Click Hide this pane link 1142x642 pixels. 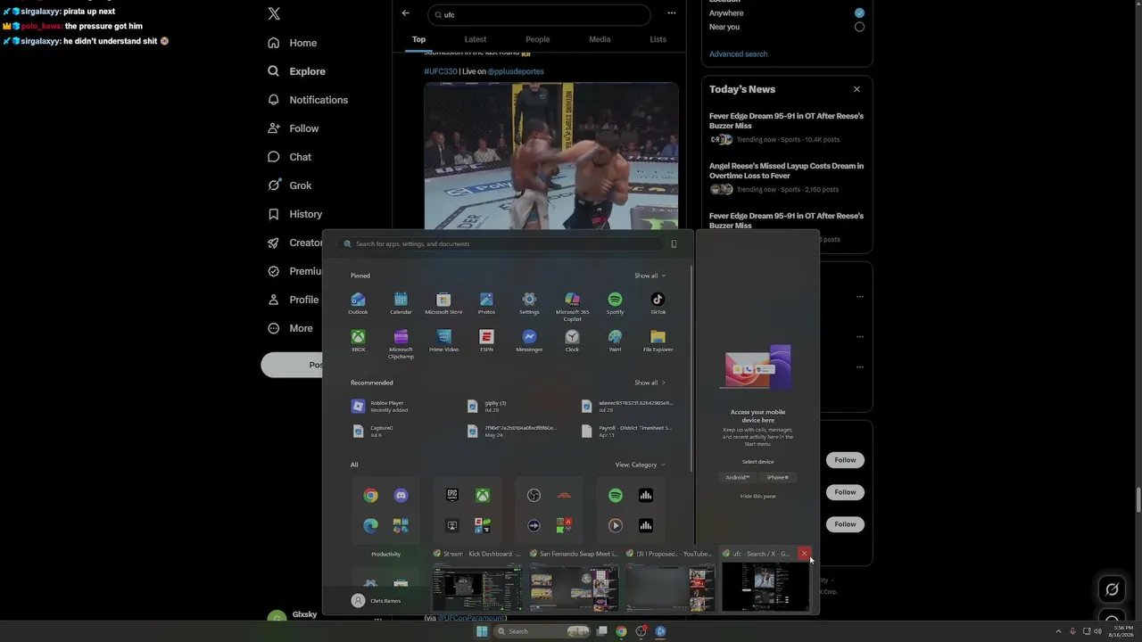pyautogui.click(x=757, y=496)
